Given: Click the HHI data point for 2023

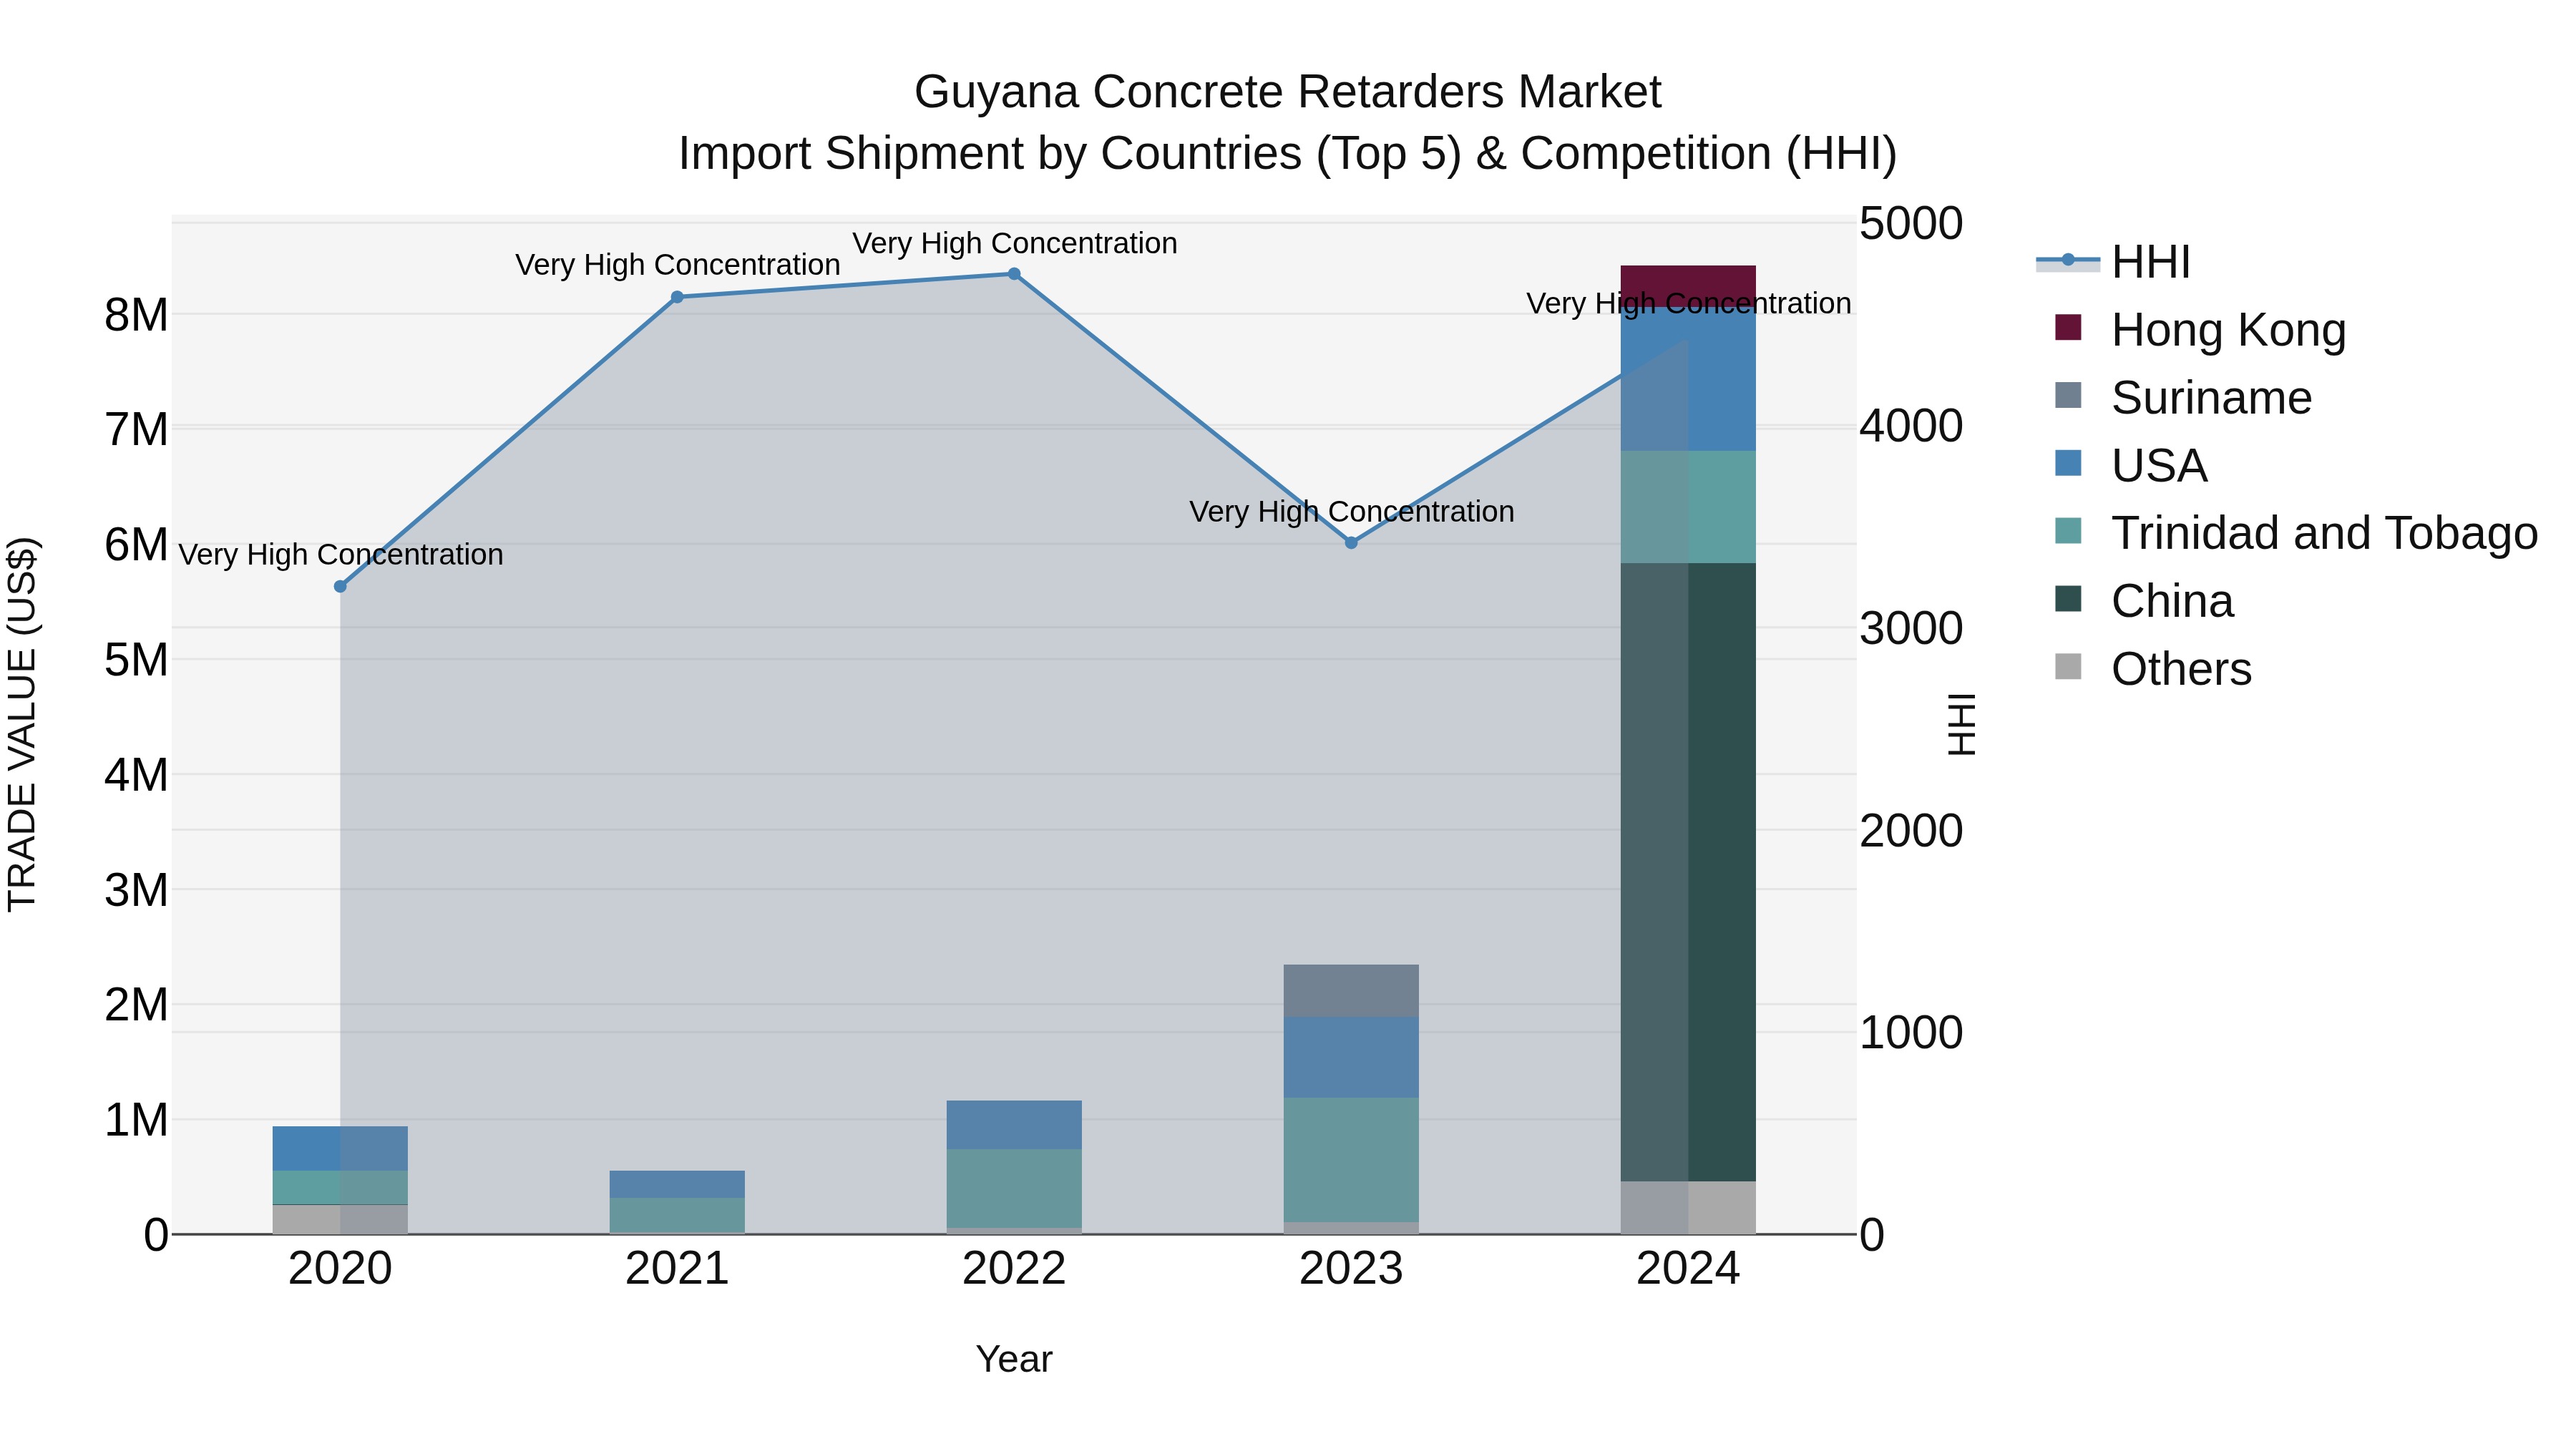Looking at the screenshot, I should tap(1351, 543).
